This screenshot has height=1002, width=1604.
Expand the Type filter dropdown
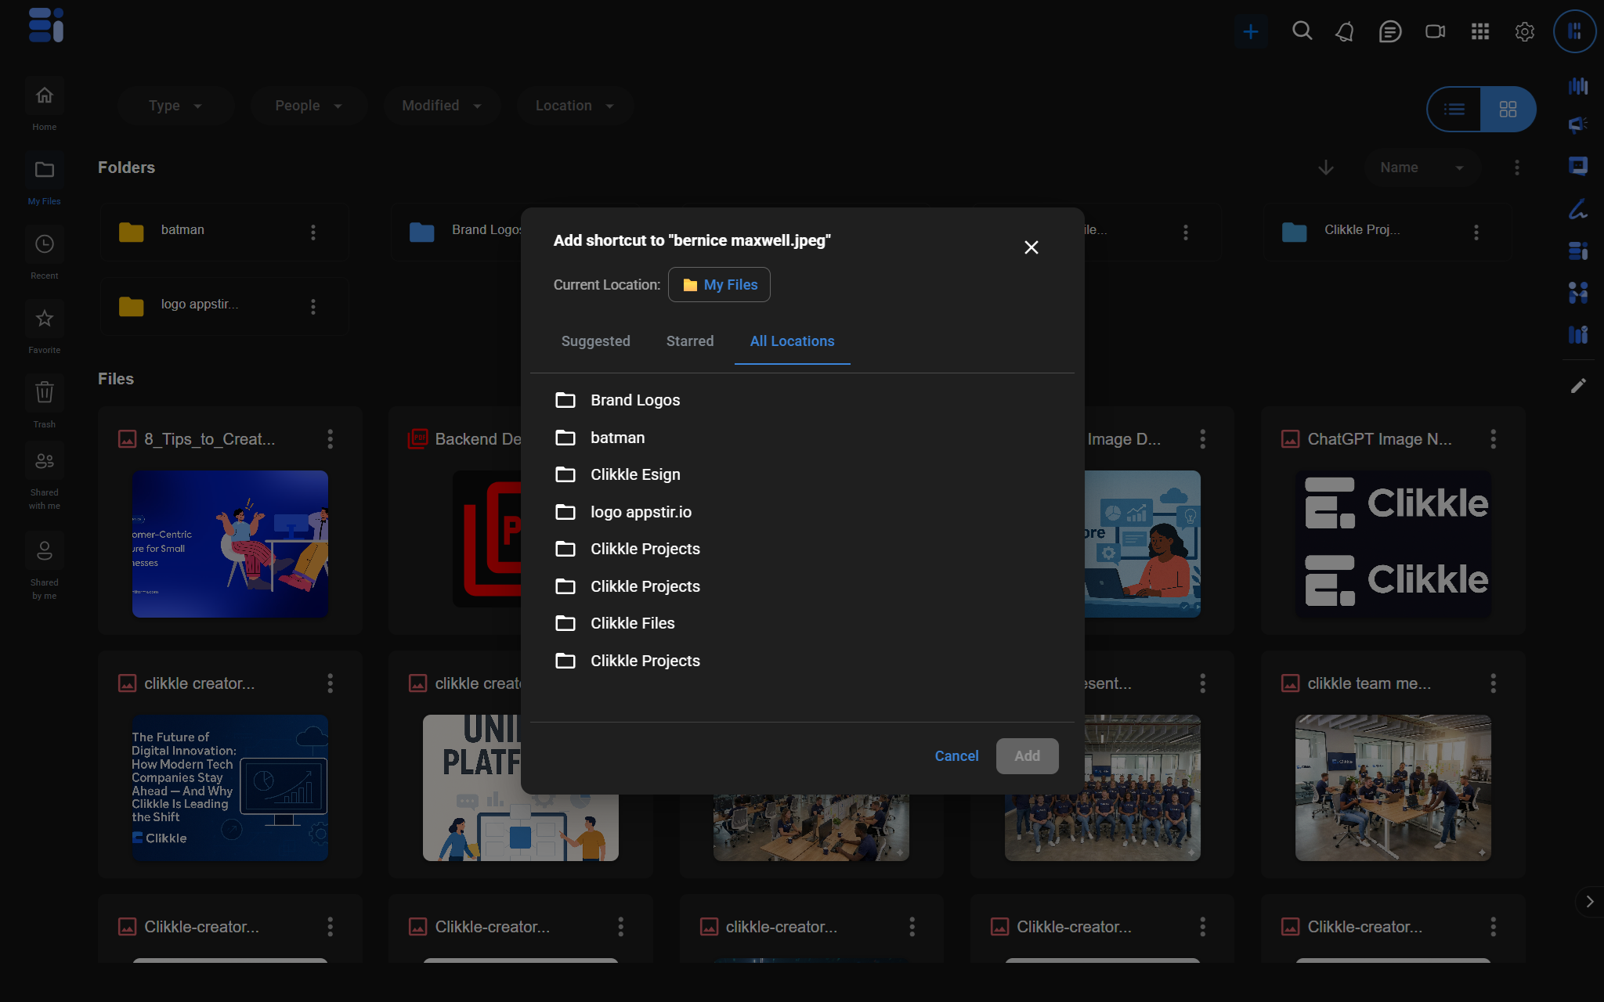175,106
